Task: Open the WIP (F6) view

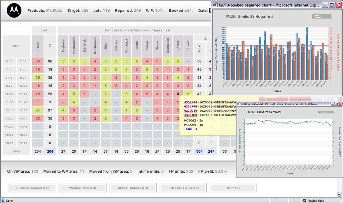Action: [233, 188]
